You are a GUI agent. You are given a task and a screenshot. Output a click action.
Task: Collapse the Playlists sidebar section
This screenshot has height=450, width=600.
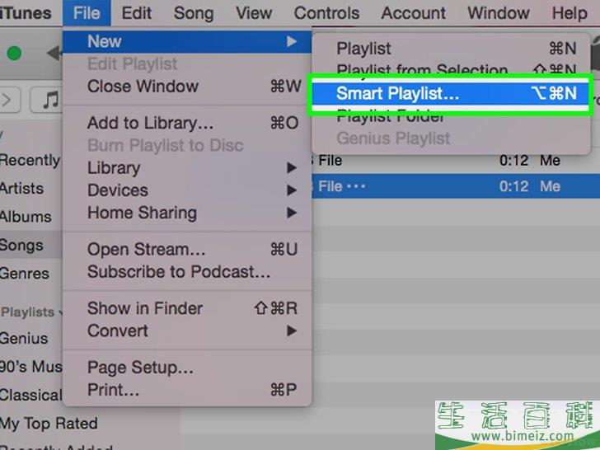pos(60,312)
